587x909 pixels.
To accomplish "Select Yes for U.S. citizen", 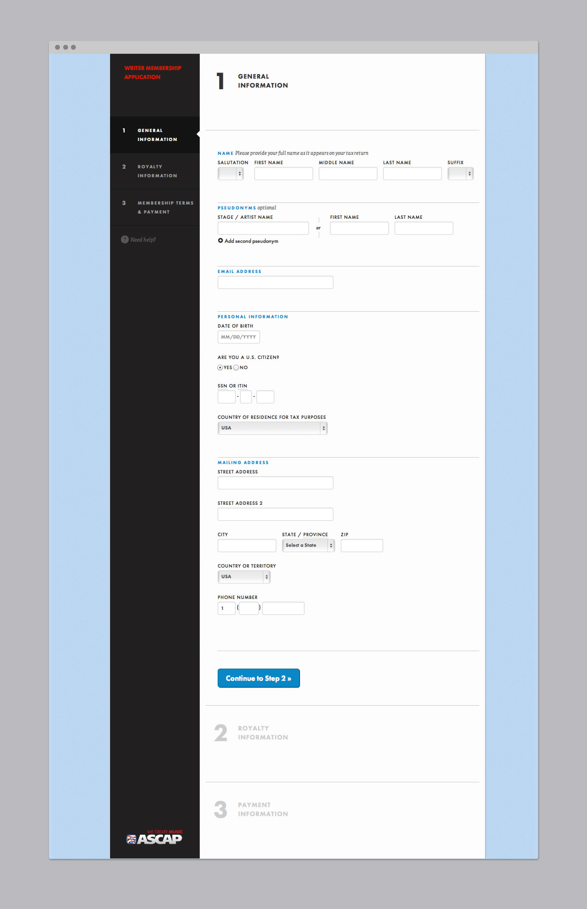I will [220, 368].
